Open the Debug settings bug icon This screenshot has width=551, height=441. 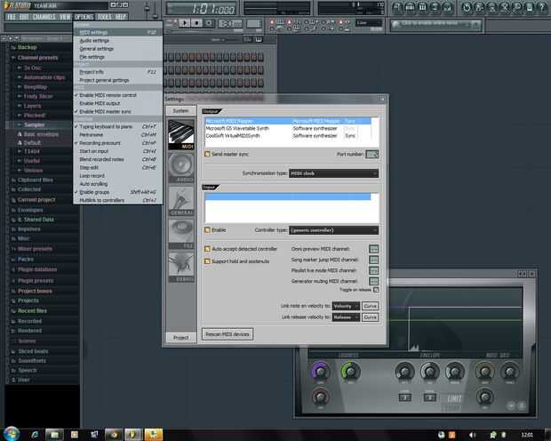click(181, 267)
